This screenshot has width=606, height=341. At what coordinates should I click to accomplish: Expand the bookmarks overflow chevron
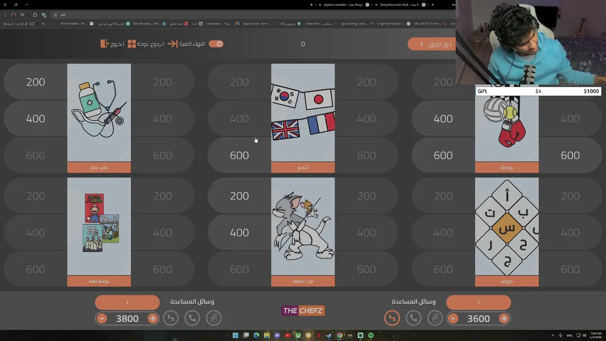click(x=43, y=23)
